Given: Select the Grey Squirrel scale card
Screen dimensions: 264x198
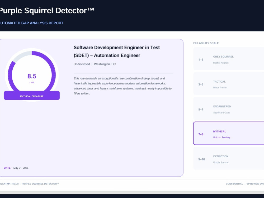Looking at the screenshot, I should (x=229, y=59).
